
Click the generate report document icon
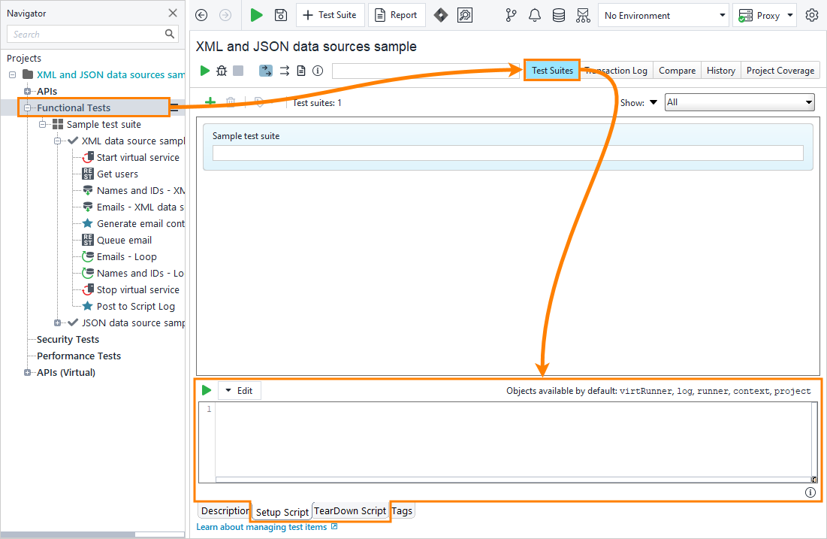[x=300, y=71]
